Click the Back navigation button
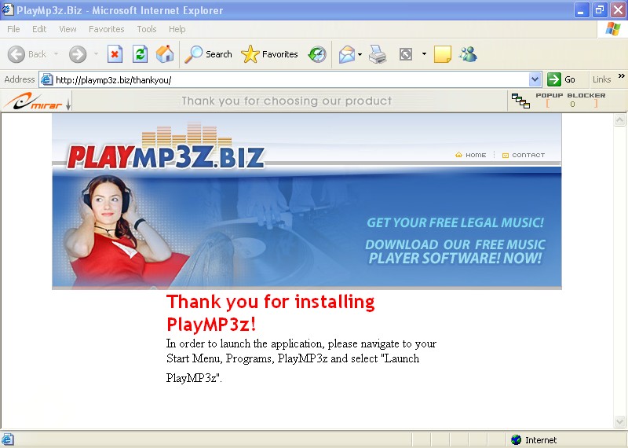This screenshot has width=628, height=448. coord(27,54)
